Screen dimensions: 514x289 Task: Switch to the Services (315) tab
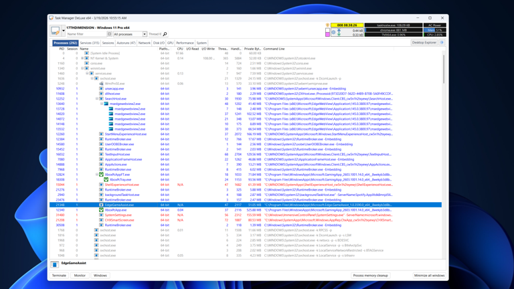tap(90, 43)
